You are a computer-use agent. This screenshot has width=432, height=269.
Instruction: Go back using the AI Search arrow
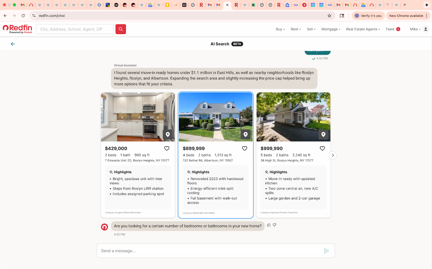(x=13, y=44)
